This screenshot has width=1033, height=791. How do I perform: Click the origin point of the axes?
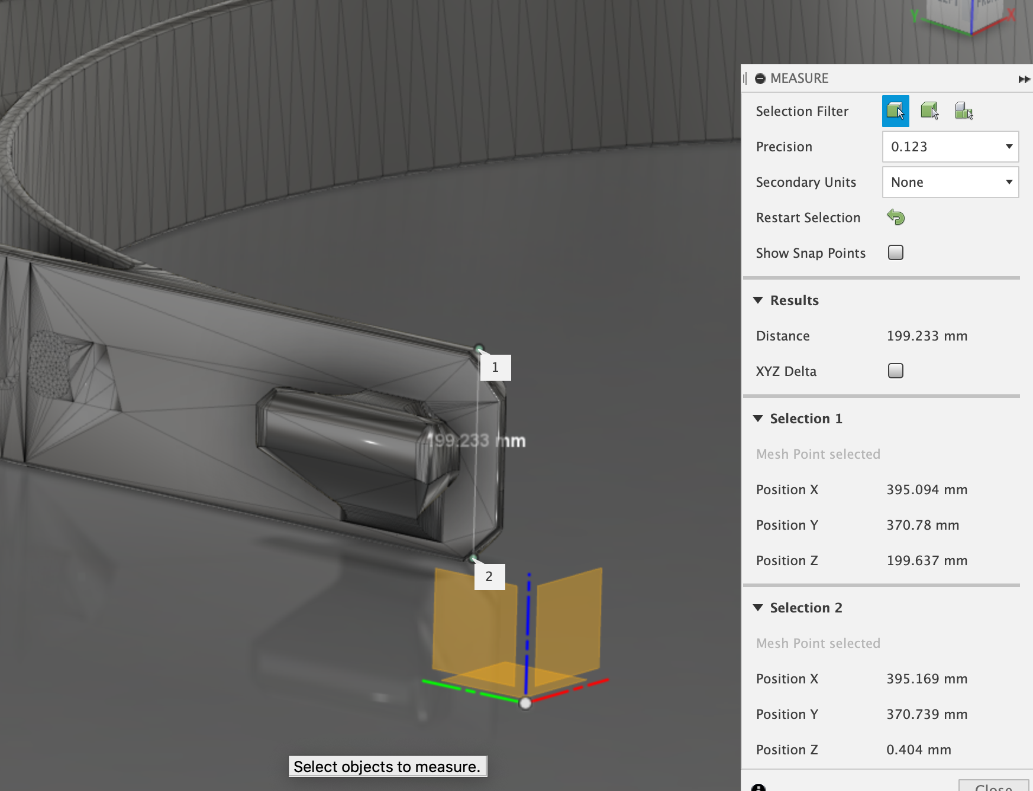(525, 703)
